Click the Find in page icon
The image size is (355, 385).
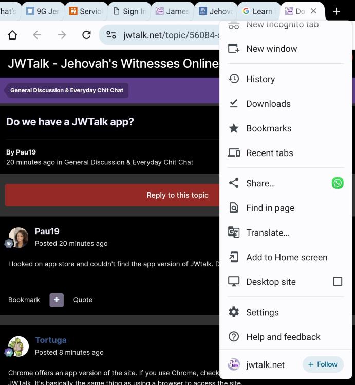234,208
